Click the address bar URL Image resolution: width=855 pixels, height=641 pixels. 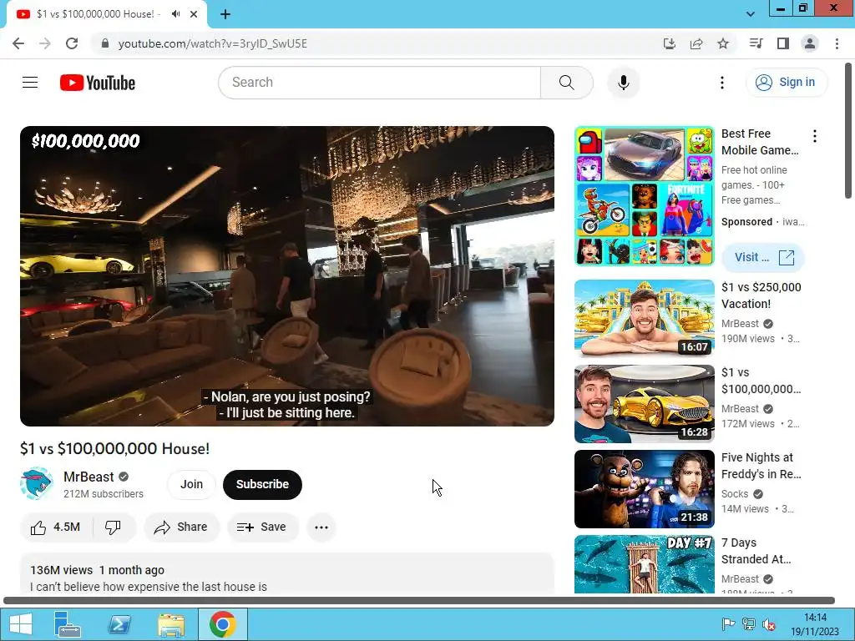tap(213, 43)
